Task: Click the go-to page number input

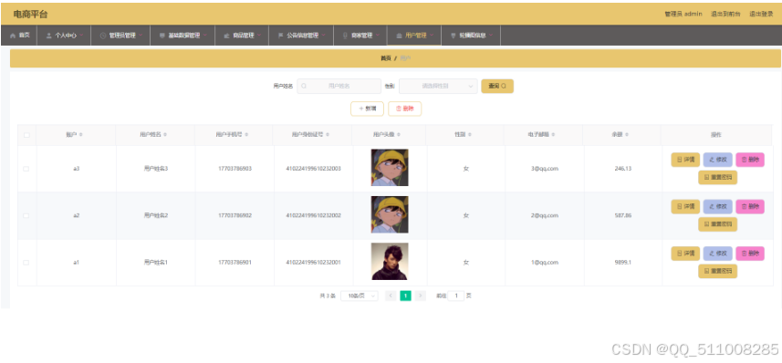Action: pos(456,296)
